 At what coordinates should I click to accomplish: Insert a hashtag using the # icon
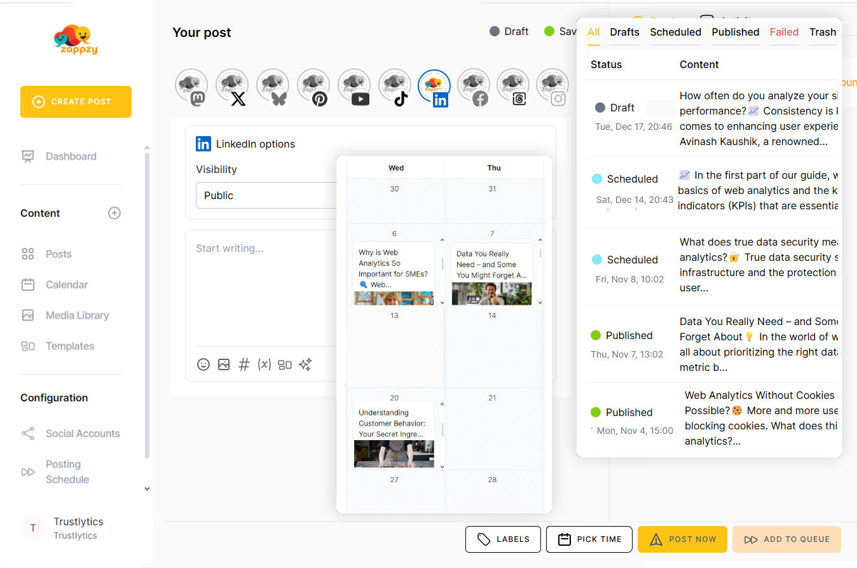[x=244, y=364]
